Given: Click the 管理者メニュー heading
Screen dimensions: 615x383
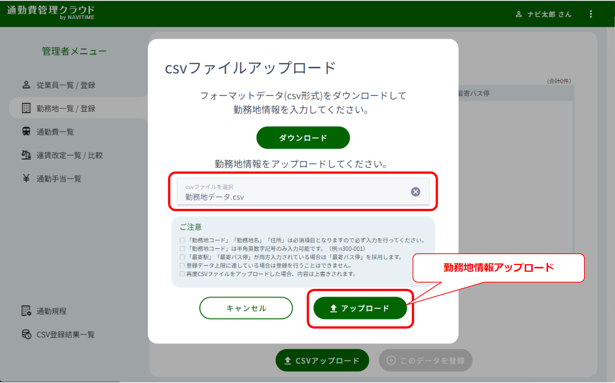Looking at the screenshot, I should pyautogui.click(x=74, y=51).
